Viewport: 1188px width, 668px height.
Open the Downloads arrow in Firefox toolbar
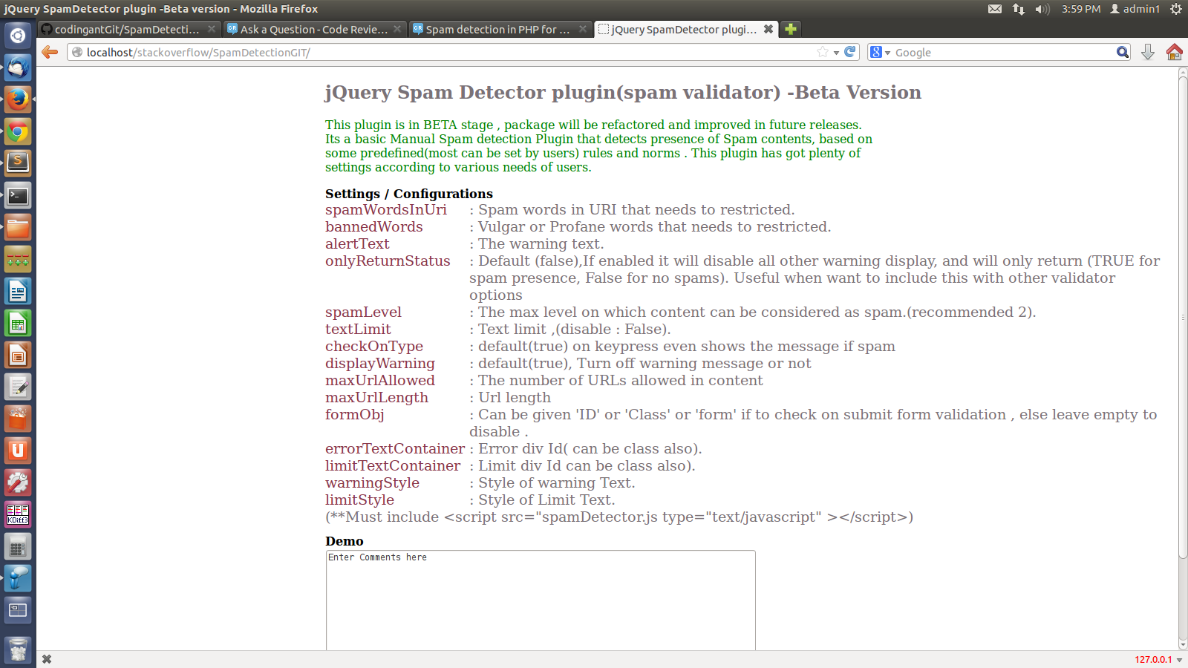coord(1148,52)
